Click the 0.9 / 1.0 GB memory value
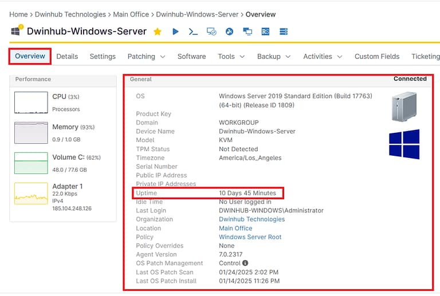Screen dimensions: 440x296 point(66,139)
